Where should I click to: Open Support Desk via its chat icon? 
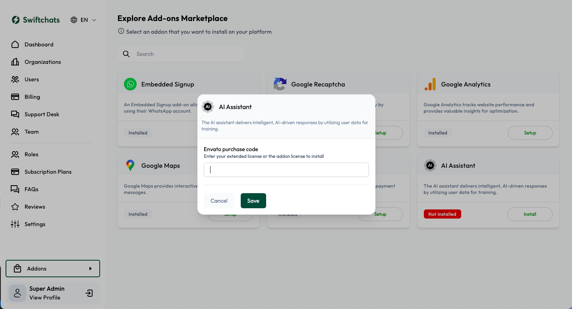pos(15,114)
